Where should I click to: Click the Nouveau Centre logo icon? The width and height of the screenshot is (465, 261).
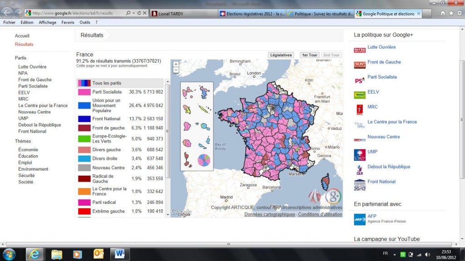click(360, 140)
